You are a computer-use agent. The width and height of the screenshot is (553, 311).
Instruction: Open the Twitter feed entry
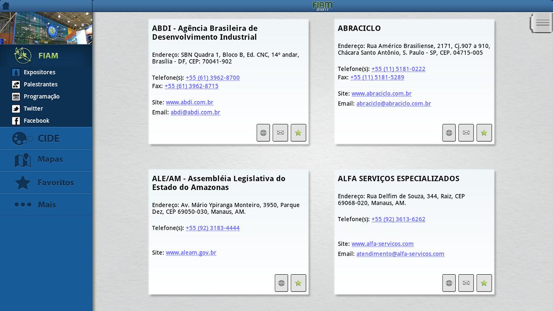33,108
